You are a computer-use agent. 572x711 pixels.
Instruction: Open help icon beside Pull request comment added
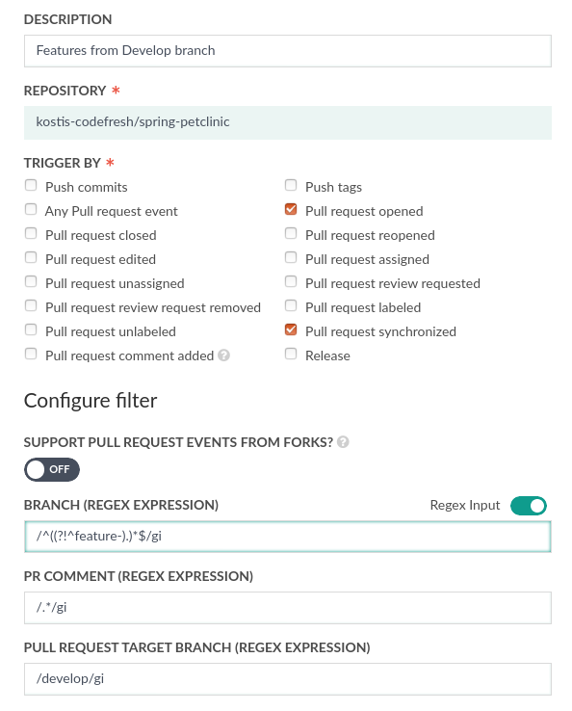[224, 355]
